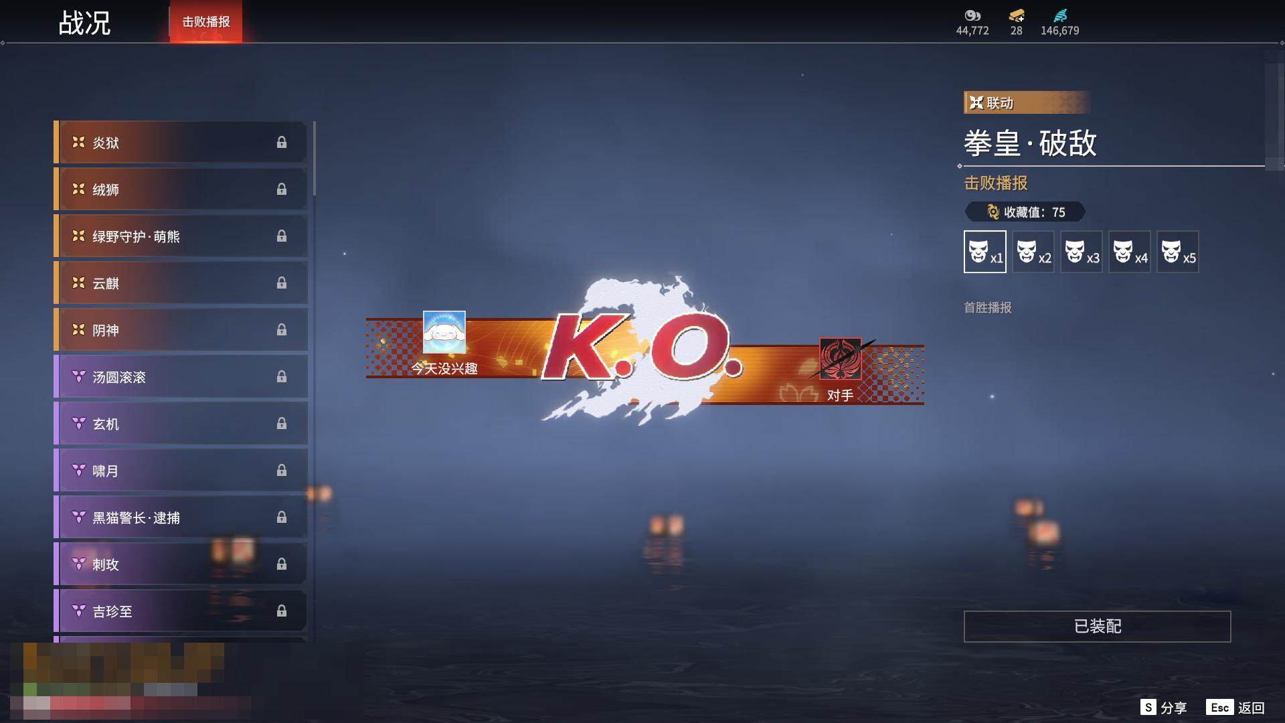Select the x4 kill mask icon
This screenshot has height=723, width=1285.
[x=1129, y=252]
